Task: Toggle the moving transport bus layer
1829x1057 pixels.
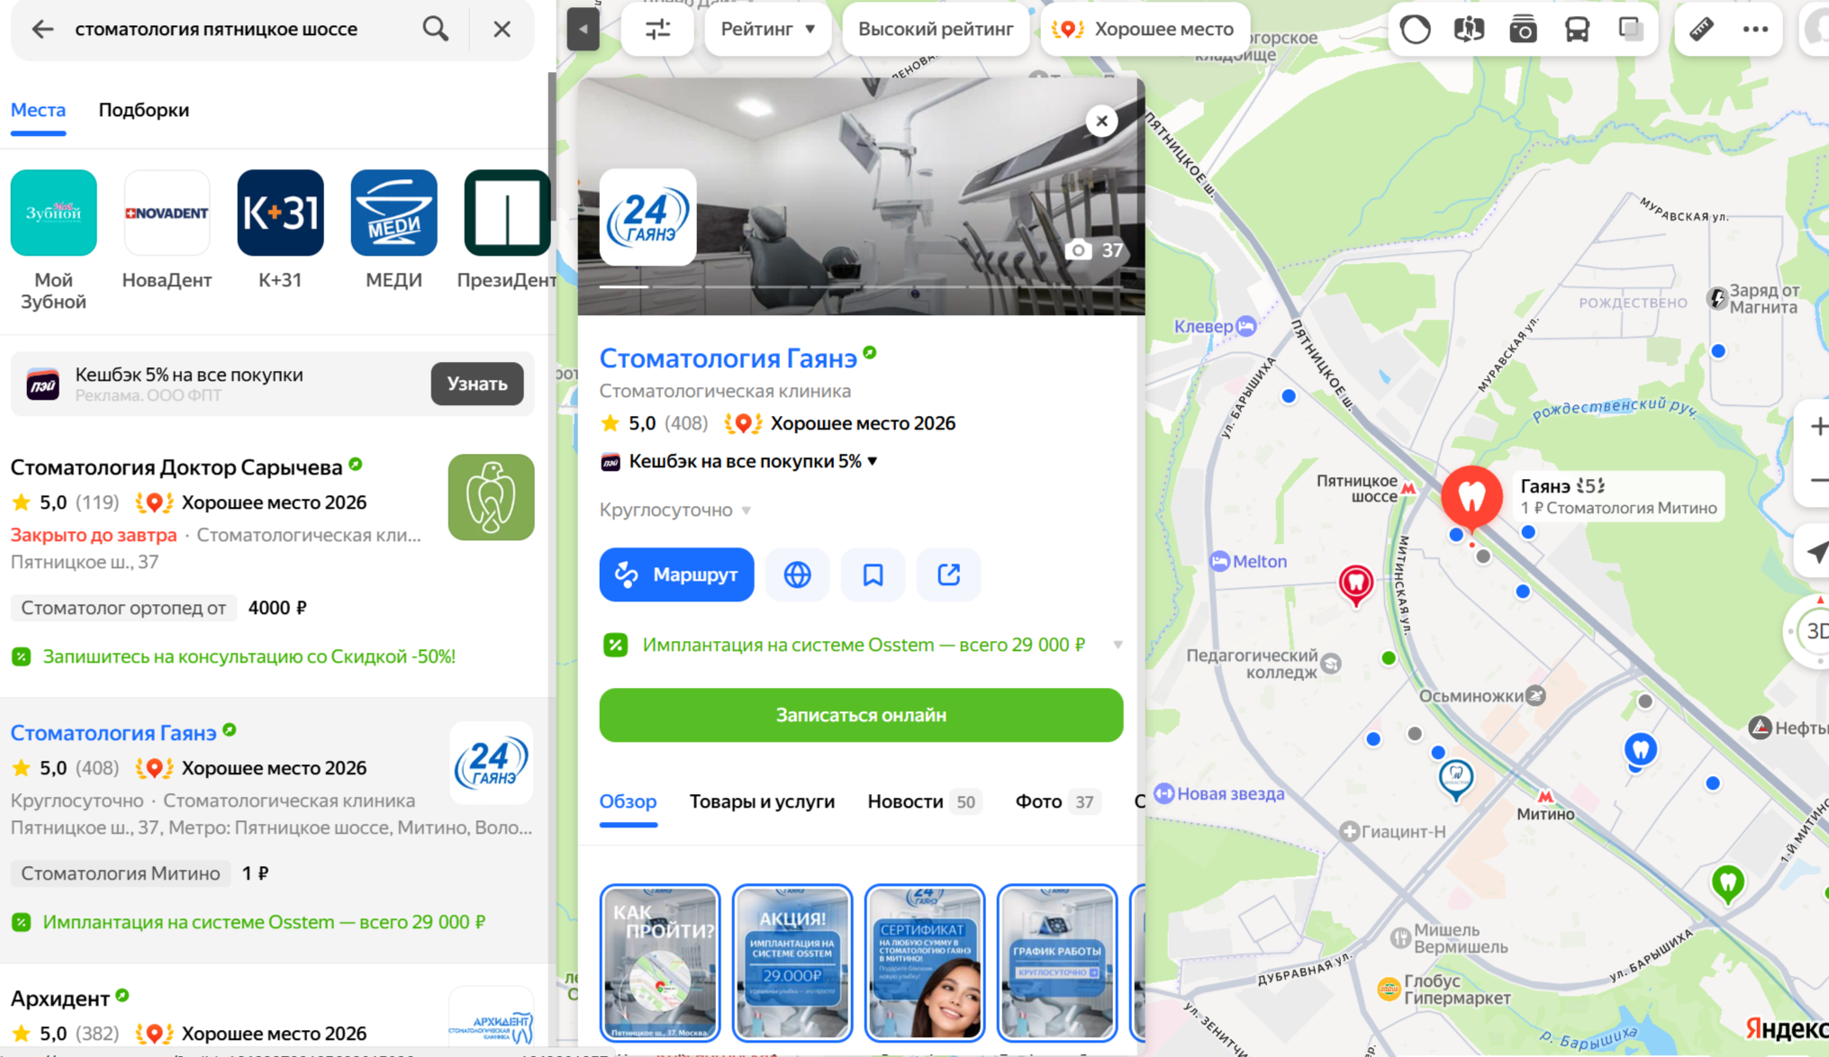Action: [1577, 29]
